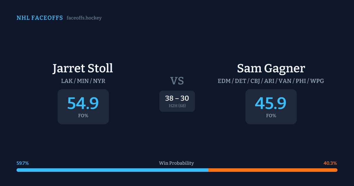Click the 59.7% win probability value

click(23, 163)
